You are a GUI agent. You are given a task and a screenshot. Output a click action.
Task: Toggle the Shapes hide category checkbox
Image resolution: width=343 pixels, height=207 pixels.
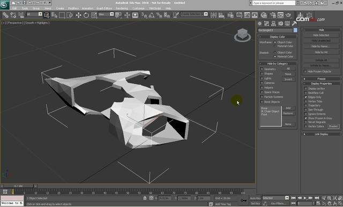click(x=262, y=74)
